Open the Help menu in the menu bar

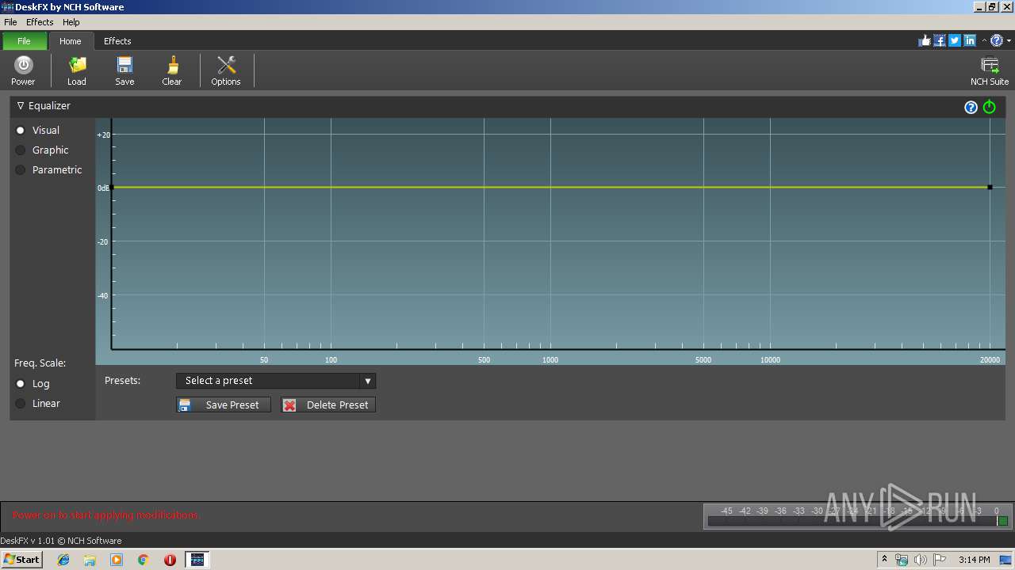pos(71,22)
